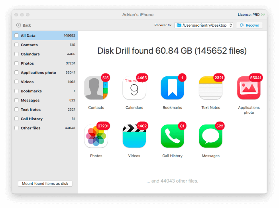Check the Bookmarks checkbox in sidebar
The image size is (279, 208).
[16, 91]
